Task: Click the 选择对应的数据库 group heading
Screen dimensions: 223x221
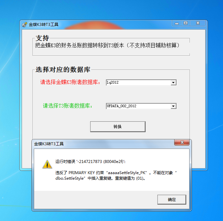Action: [x=63, y=70]
